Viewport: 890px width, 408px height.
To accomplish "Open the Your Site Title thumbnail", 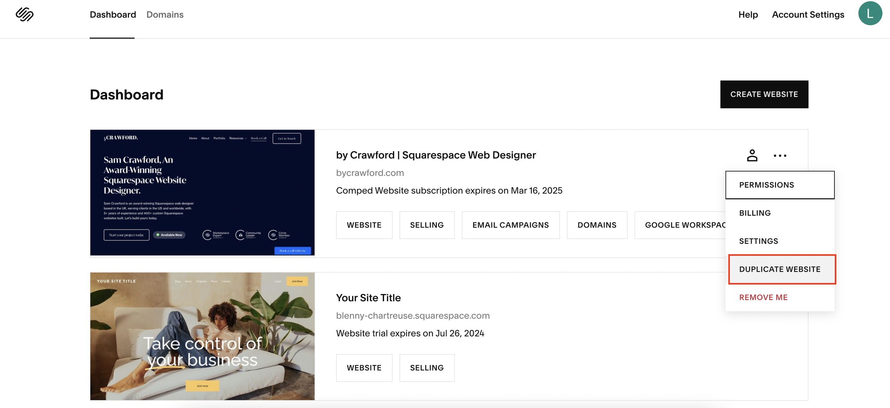I will click(x=202, y=336).
